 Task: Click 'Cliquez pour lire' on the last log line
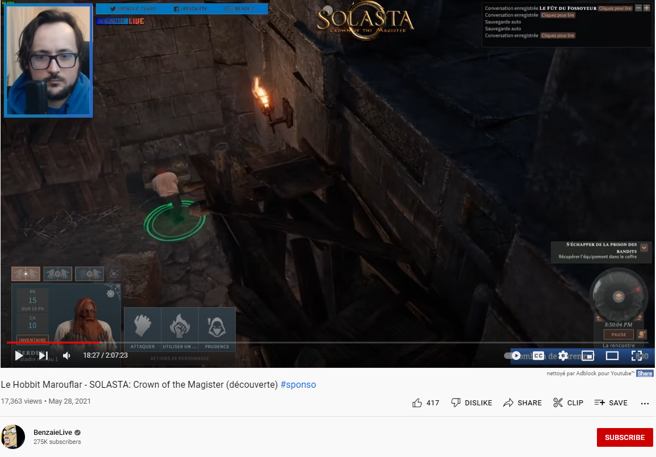558,36
